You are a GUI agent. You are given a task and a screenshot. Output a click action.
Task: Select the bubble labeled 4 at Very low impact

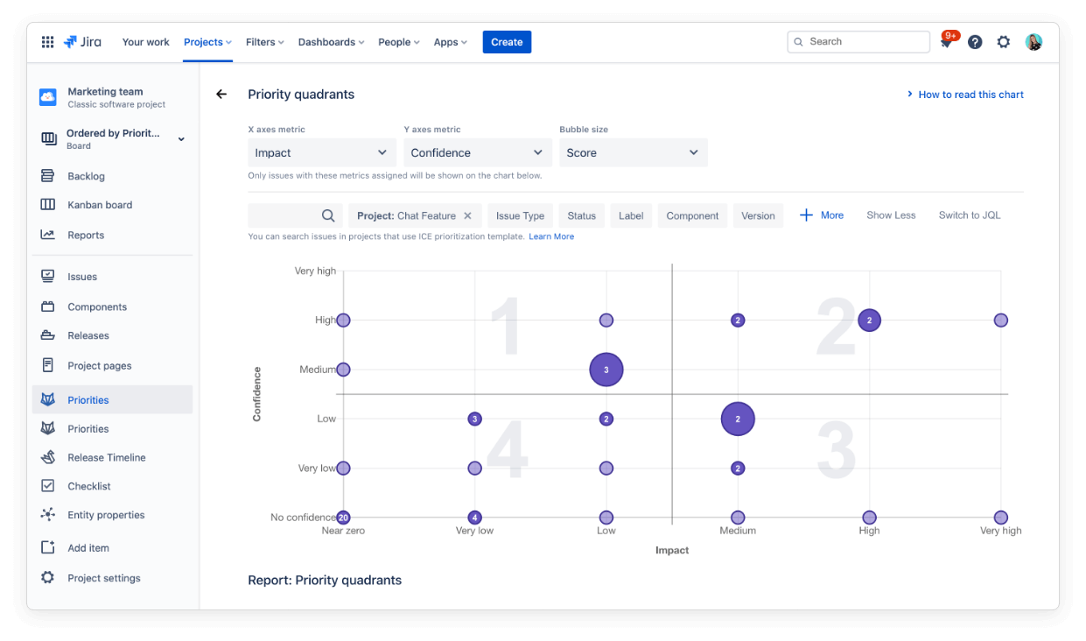tap(474, 518)
